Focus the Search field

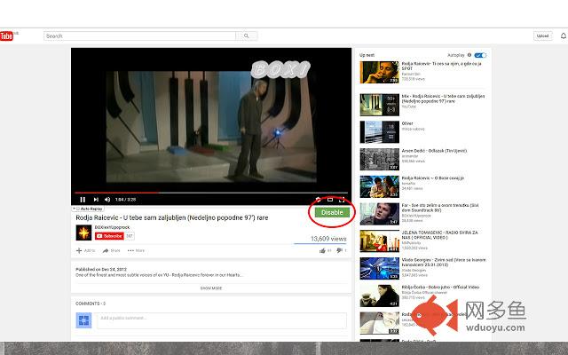[140, 35]
